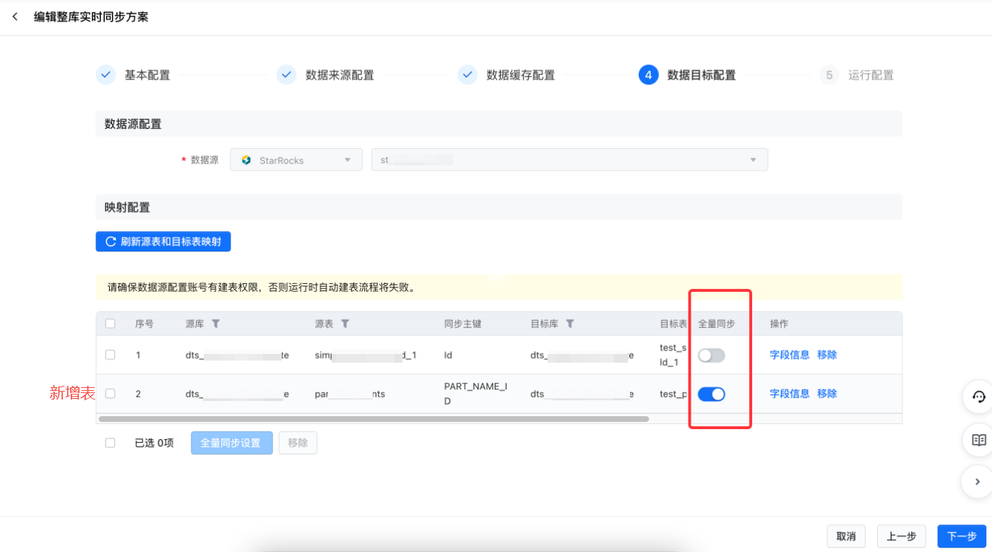Click the 数据来源配置 step checkmark icon
The height and width of the screenshot is (552, 992).
(286, 75)
